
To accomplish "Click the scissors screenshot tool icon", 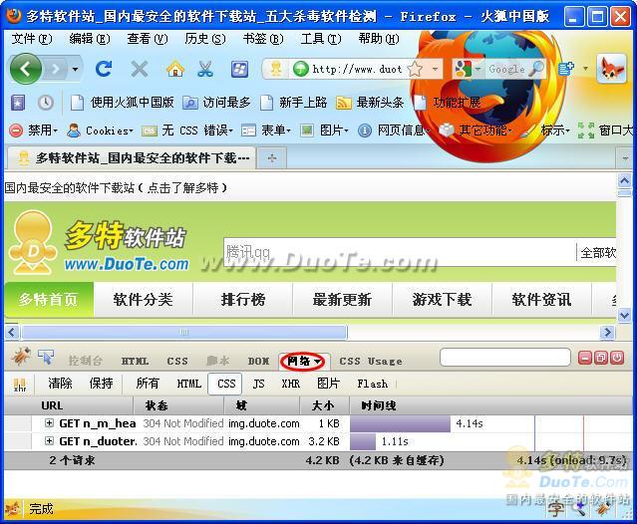I will coord(205,69).
